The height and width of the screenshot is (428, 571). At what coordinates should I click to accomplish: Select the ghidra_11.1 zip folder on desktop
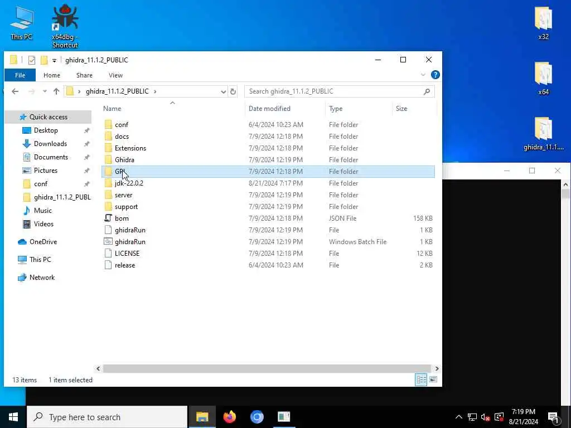[x=543, y=134]
